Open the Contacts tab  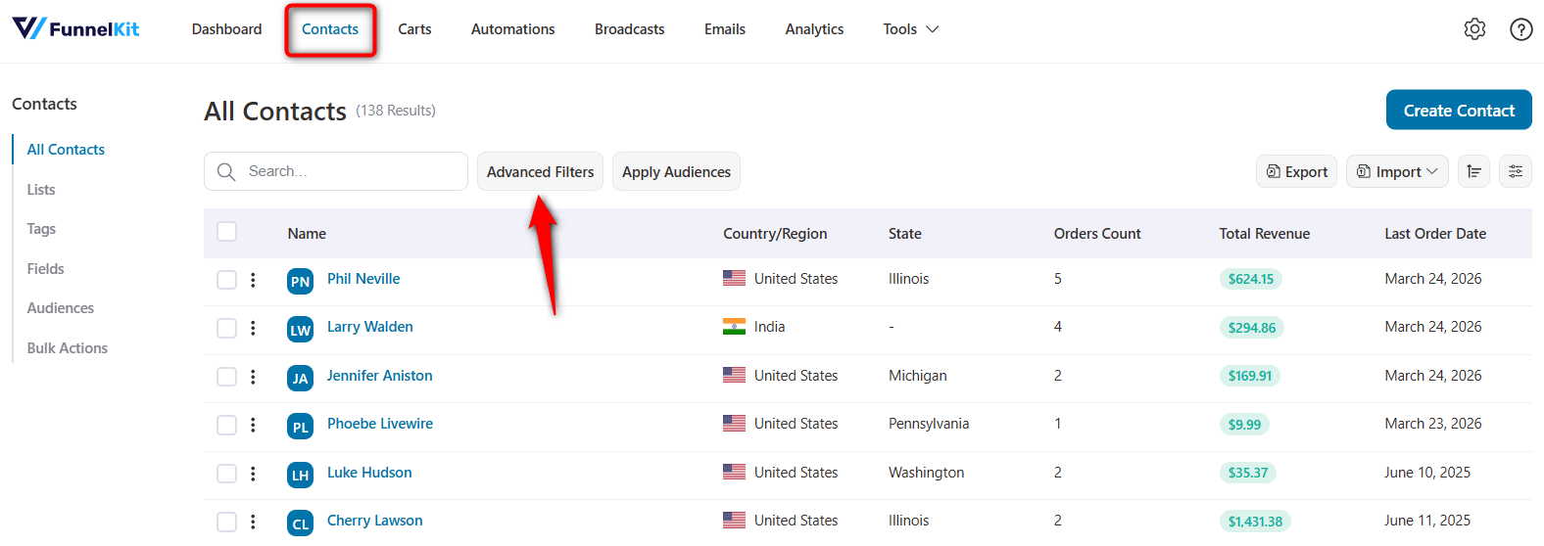[x=330, y=29]
